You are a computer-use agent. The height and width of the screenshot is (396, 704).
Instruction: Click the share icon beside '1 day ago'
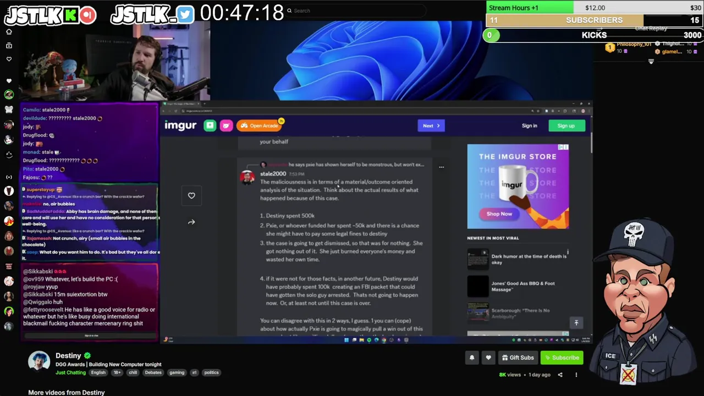pyautogui.click(x=560, y=375)
